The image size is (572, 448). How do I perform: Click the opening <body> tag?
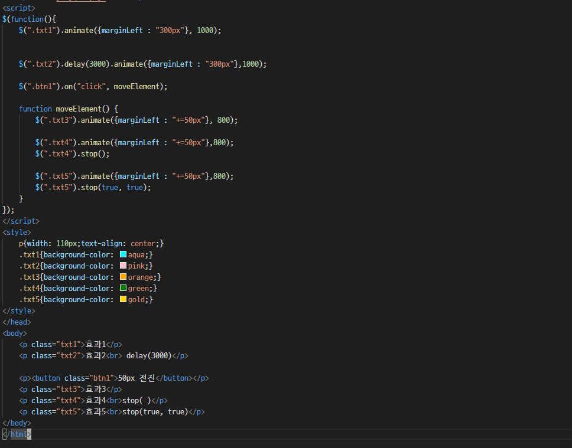(x=15, y=333)
